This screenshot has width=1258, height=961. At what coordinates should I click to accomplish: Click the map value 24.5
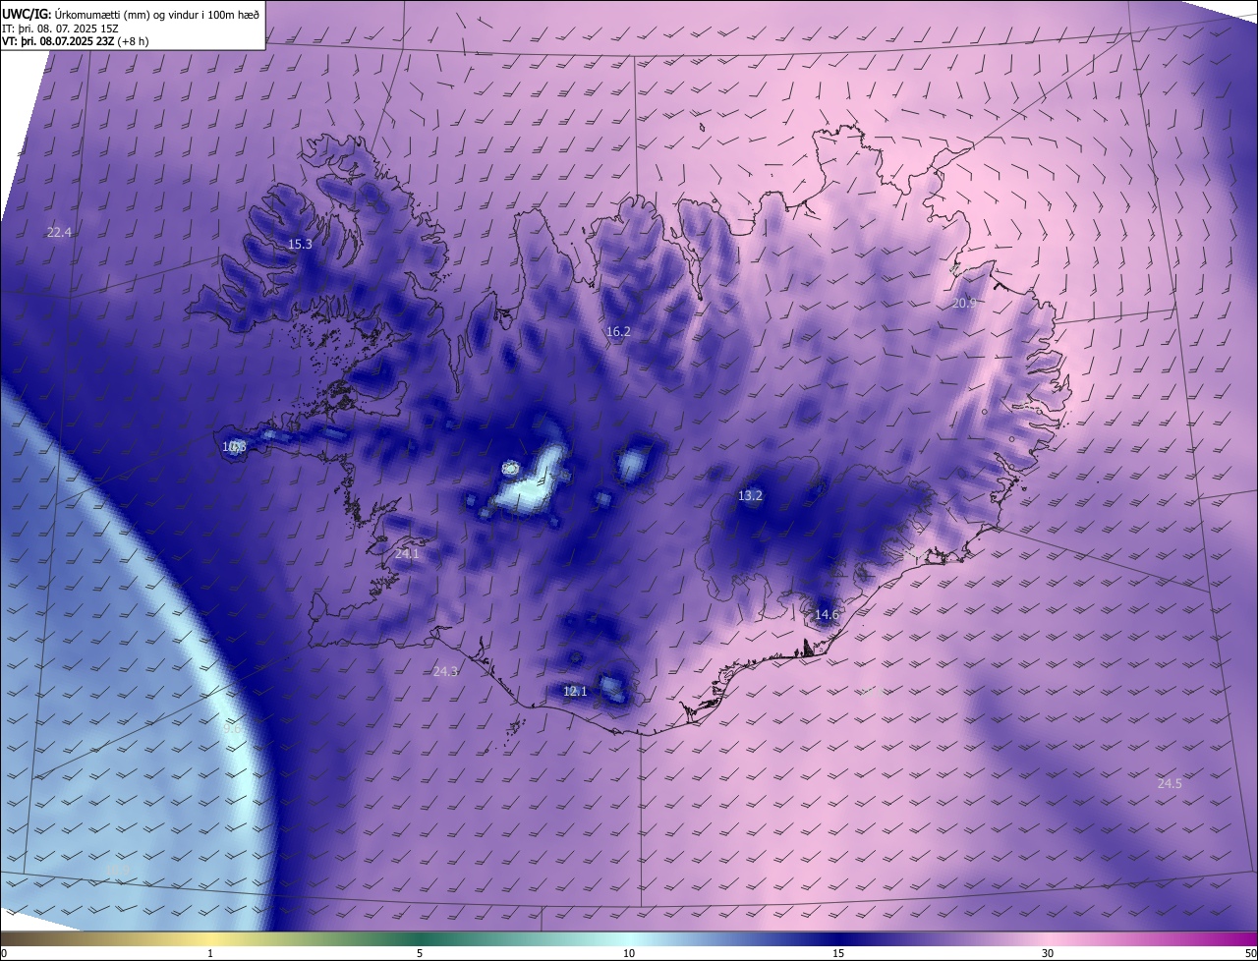(x=1170, y=784)
